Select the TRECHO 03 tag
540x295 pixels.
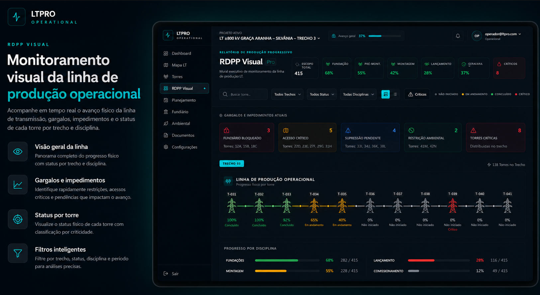tap(232, 163)
